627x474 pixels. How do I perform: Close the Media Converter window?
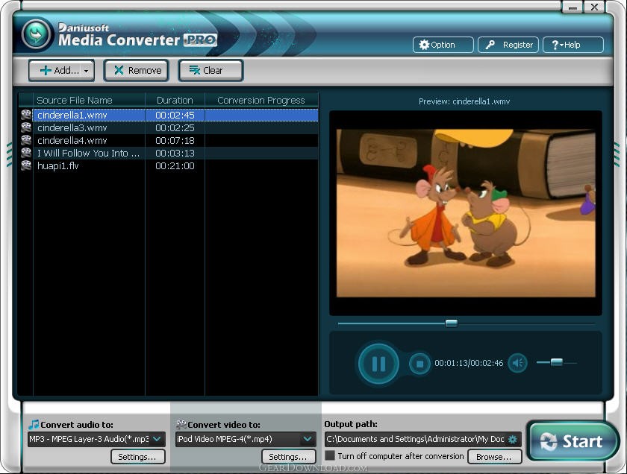click(x=594, y=7)
